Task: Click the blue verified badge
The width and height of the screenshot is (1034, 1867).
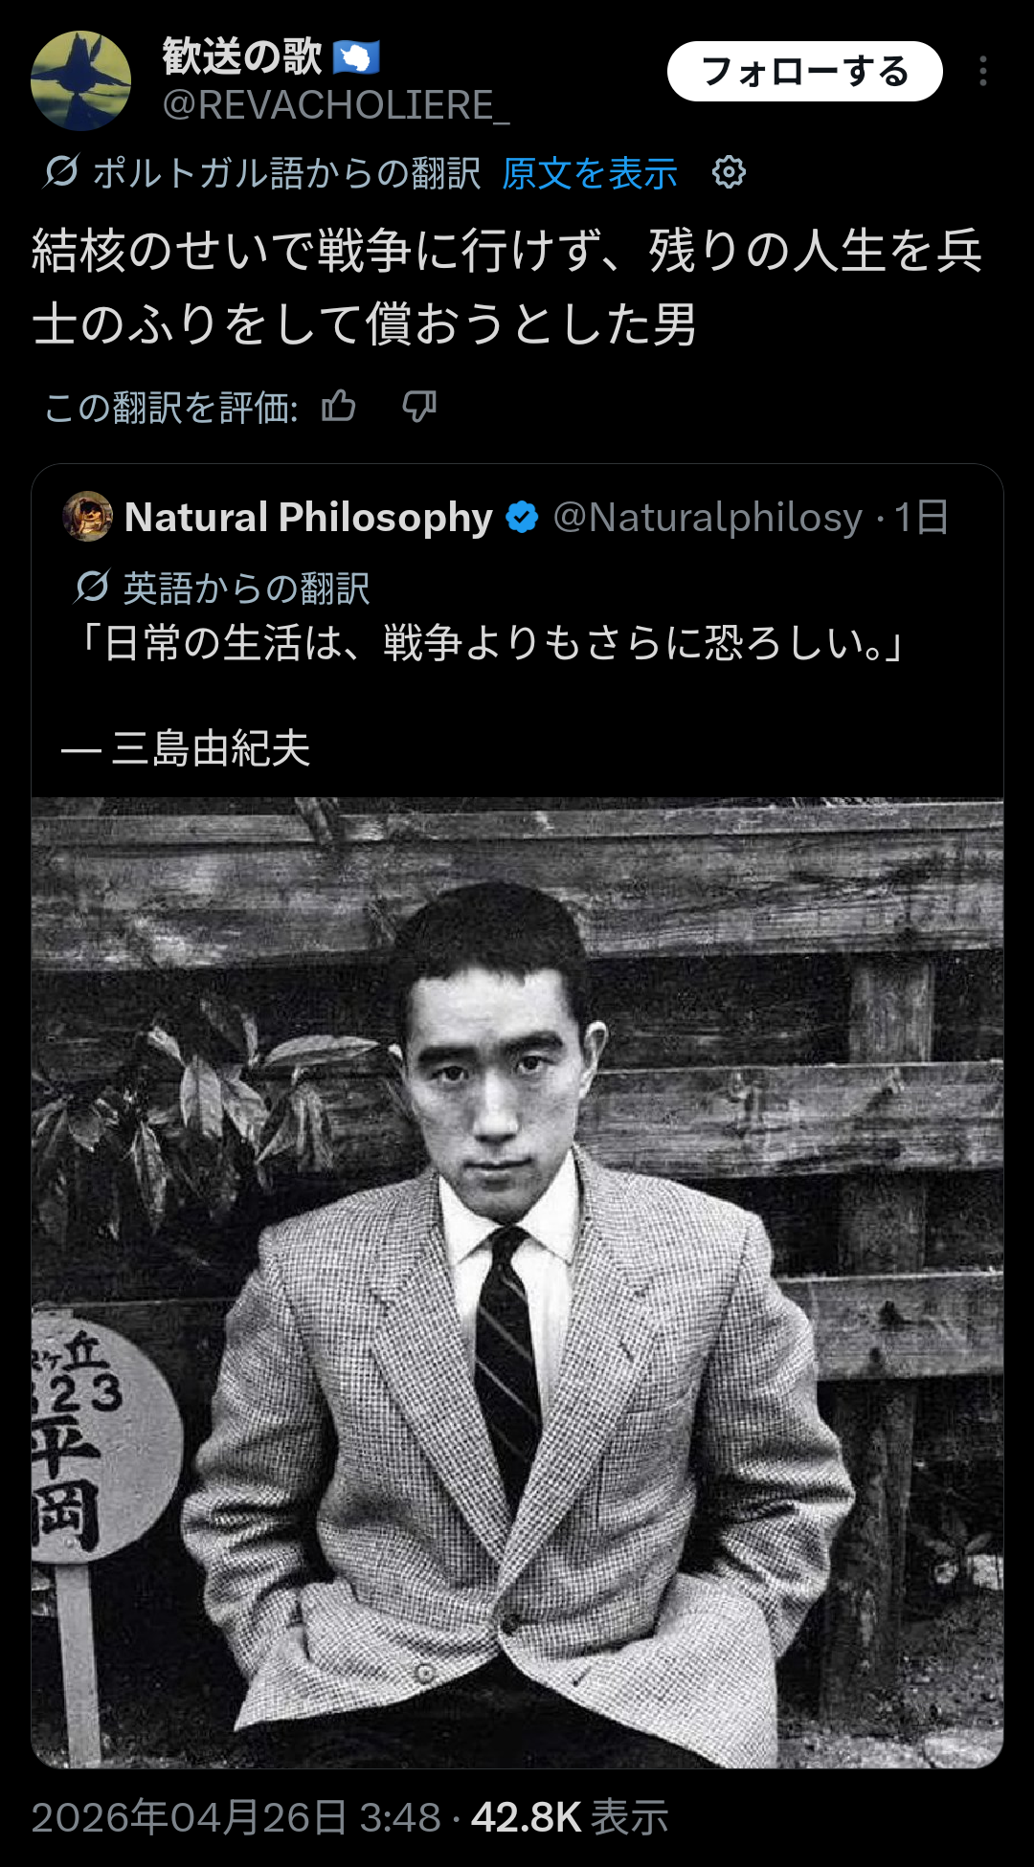Action: [x=522, y=517]
